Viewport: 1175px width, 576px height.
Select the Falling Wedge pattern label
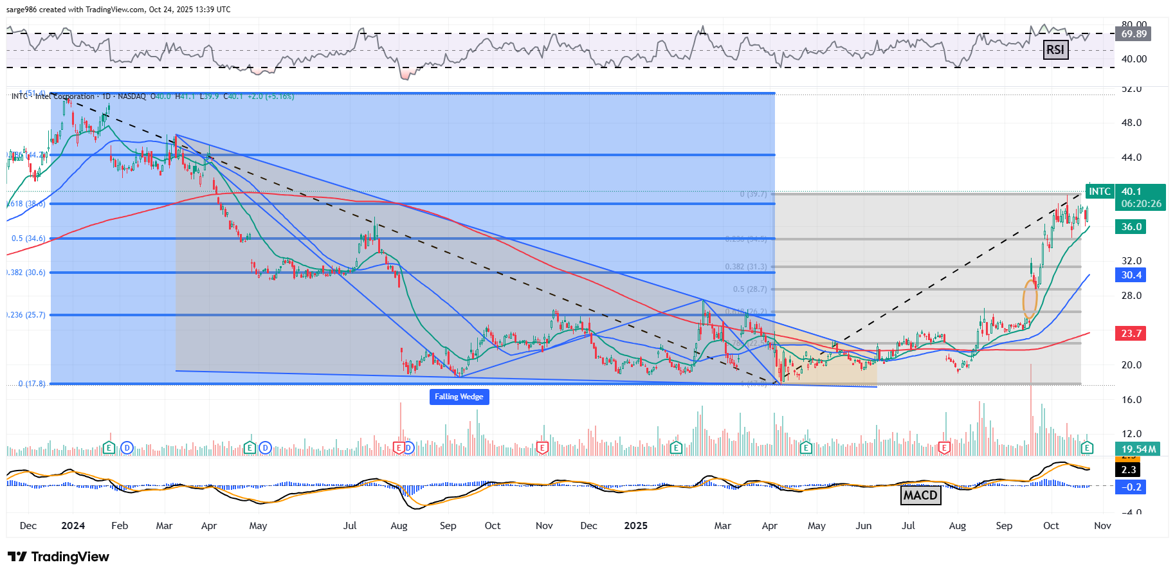click(459, 397)
